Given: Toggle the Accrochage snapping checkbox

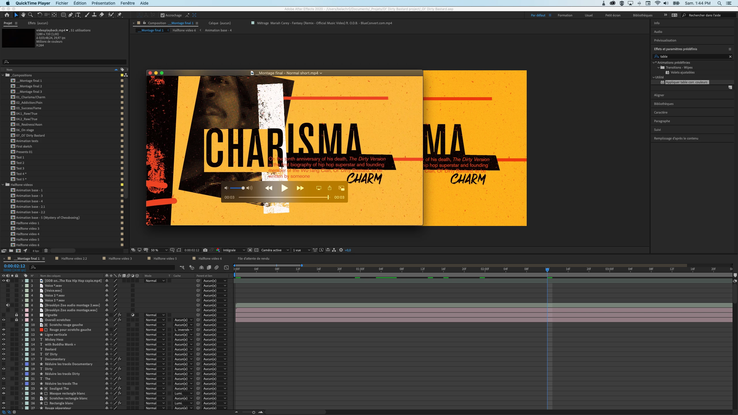Looking at the screenshot, I should point(163,15).
